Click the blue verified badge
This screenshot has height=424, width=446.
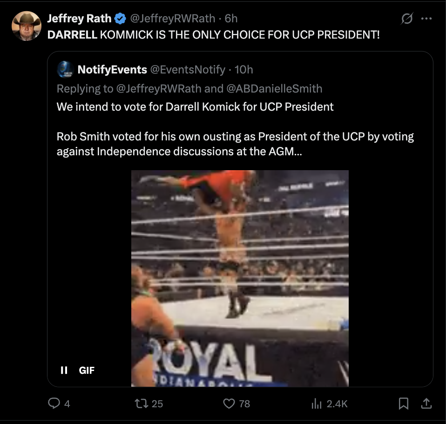point(120,19)
